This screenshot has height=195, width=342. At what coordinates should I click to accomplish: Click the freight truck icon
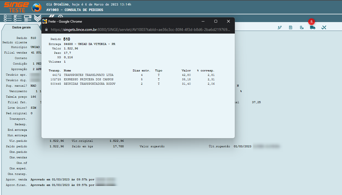(x=312, y=28)
